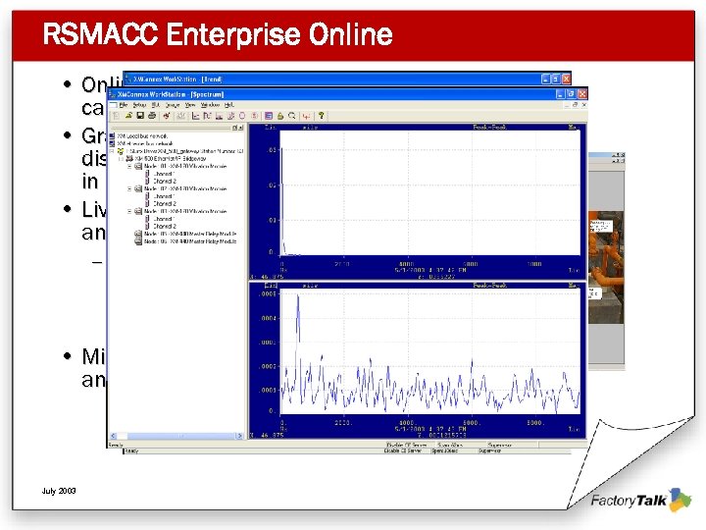This screenshot has width=706, height=530.
Task: Click the Node 05 Master Relay module icon
Action: tap(138, 234)
